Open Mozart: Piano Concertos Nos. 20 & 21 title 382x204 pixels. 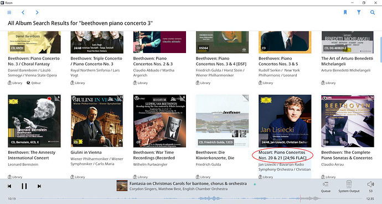282,155
